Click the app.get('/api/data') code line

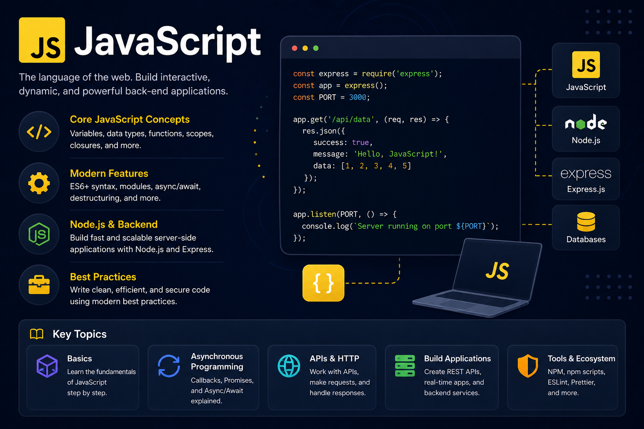coord(371,119)
